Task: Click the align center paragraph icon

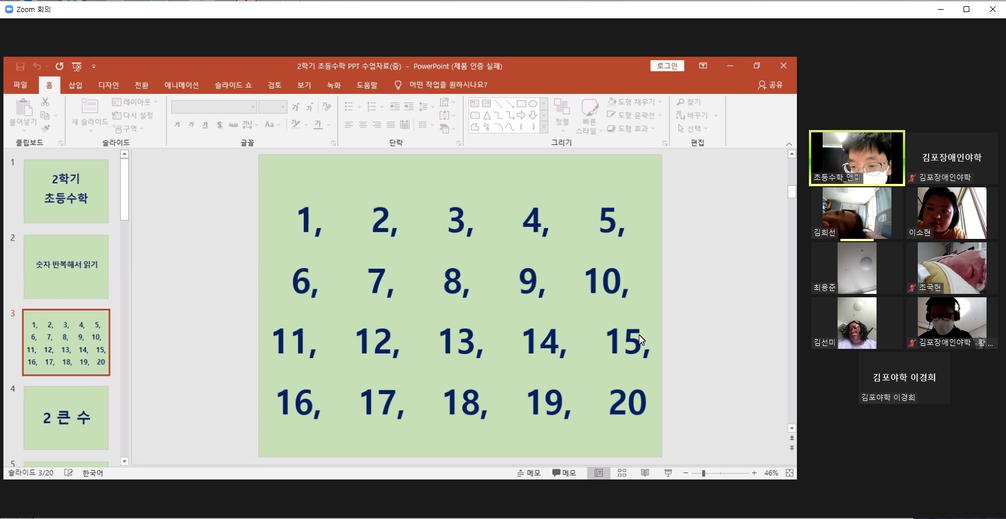Action: pos(363,125)
